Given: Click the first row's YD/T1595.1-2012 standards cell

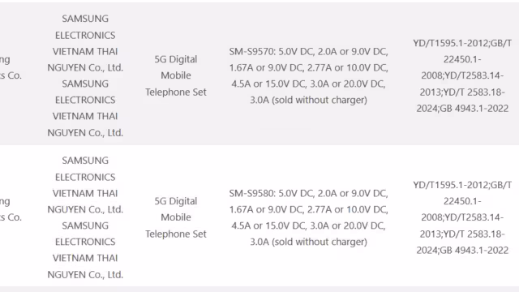Looking at the screenshot, I should pos(462,75).
